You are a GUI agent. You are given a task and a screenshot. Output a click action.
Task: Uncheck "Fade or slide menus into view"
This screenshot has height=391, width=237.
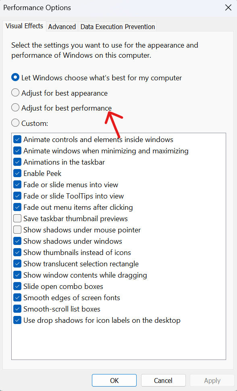pyautogui.click(x=17, y=184)
